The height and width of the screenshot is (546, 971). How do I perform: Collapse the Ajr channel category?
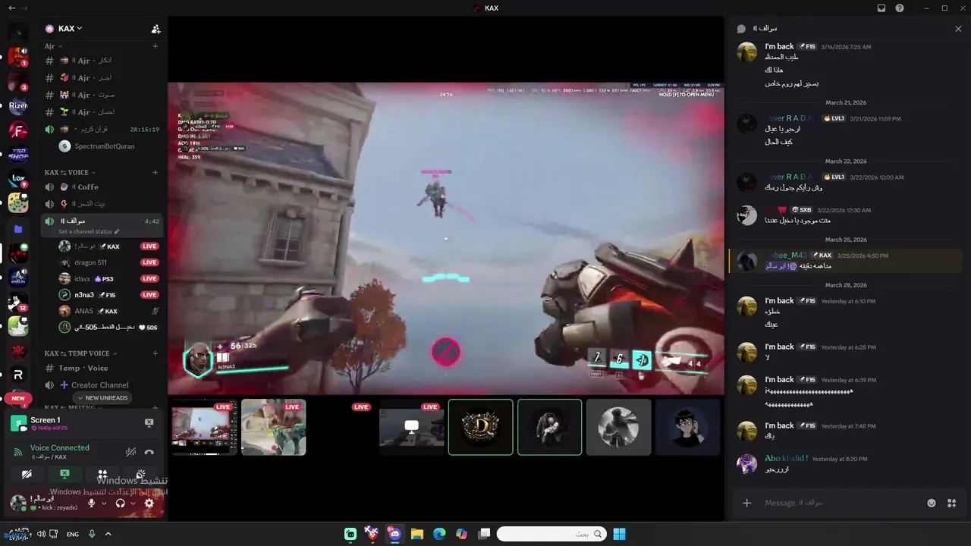[53, 46]
